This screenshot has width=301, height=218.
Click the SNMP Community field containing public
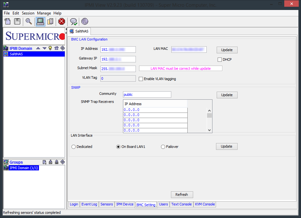pos(147,95)
